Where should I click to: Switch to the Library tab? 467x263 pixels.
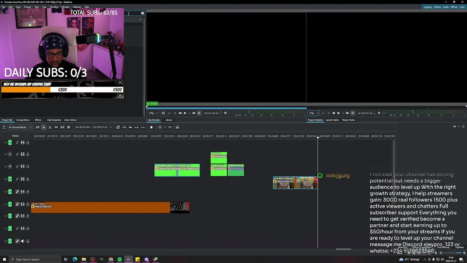[x=169, y=120]
